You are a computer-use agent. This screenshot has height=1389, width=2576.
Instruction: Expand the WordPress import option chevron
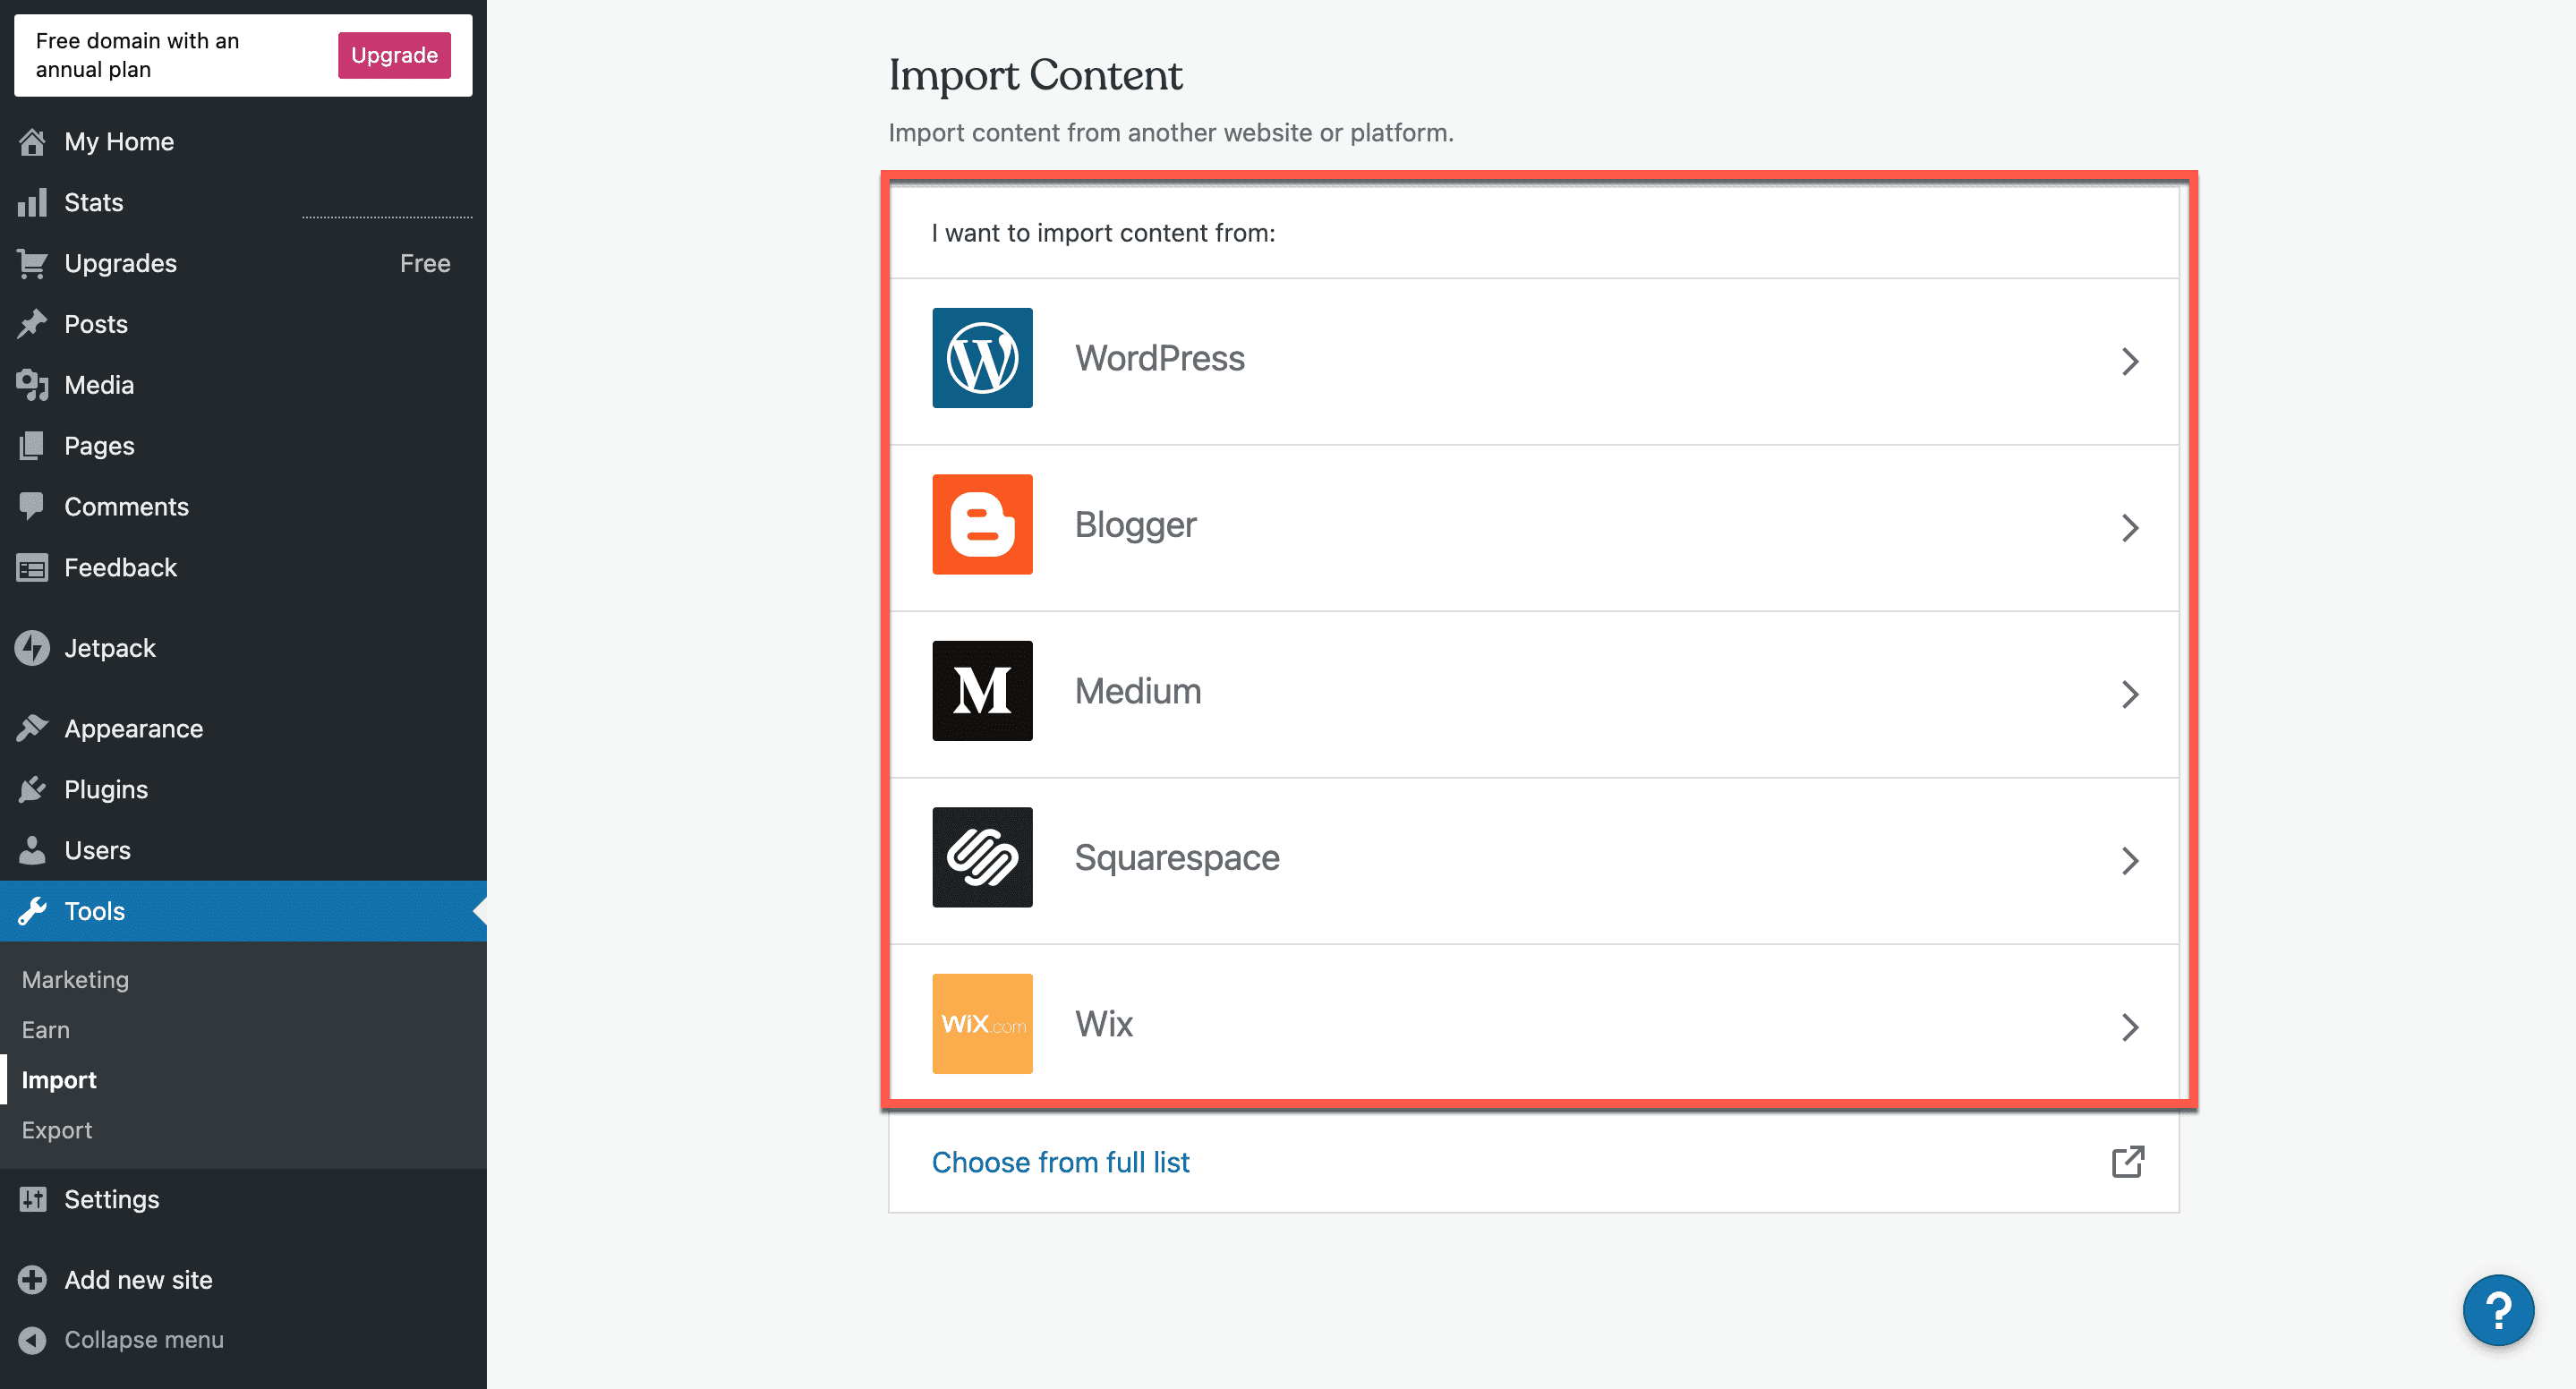point(2129,361)
